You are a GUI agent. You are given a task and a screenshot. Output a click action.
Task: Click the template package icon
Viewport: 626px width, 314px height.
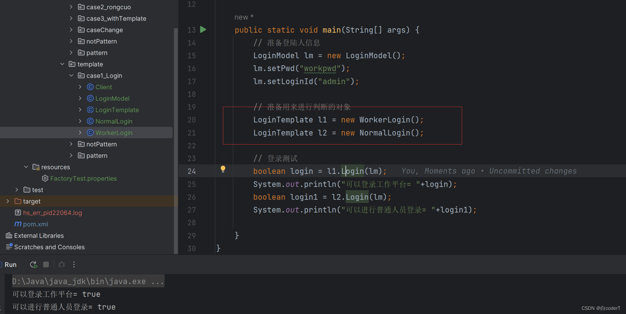pos(72,64)
